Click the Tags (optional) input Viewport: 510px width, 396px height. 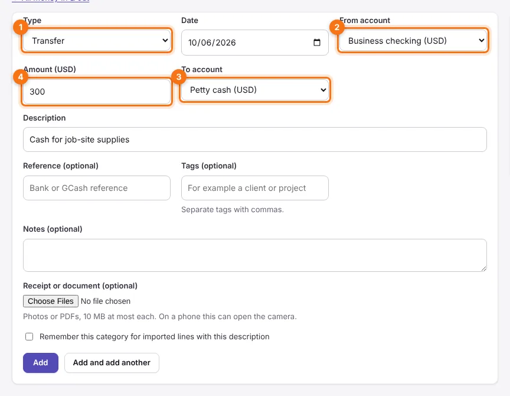[x=254, y=188]
